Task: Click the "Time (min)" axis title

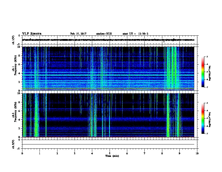Action: (x=112, y=156)
